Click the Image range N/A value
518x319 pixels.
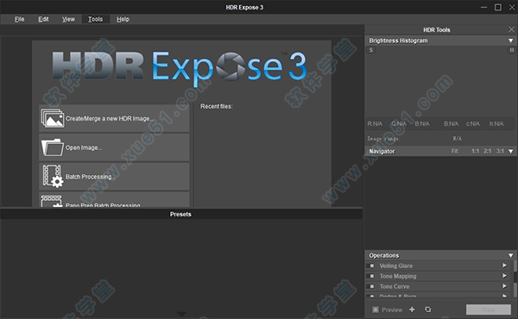point(458,139)
